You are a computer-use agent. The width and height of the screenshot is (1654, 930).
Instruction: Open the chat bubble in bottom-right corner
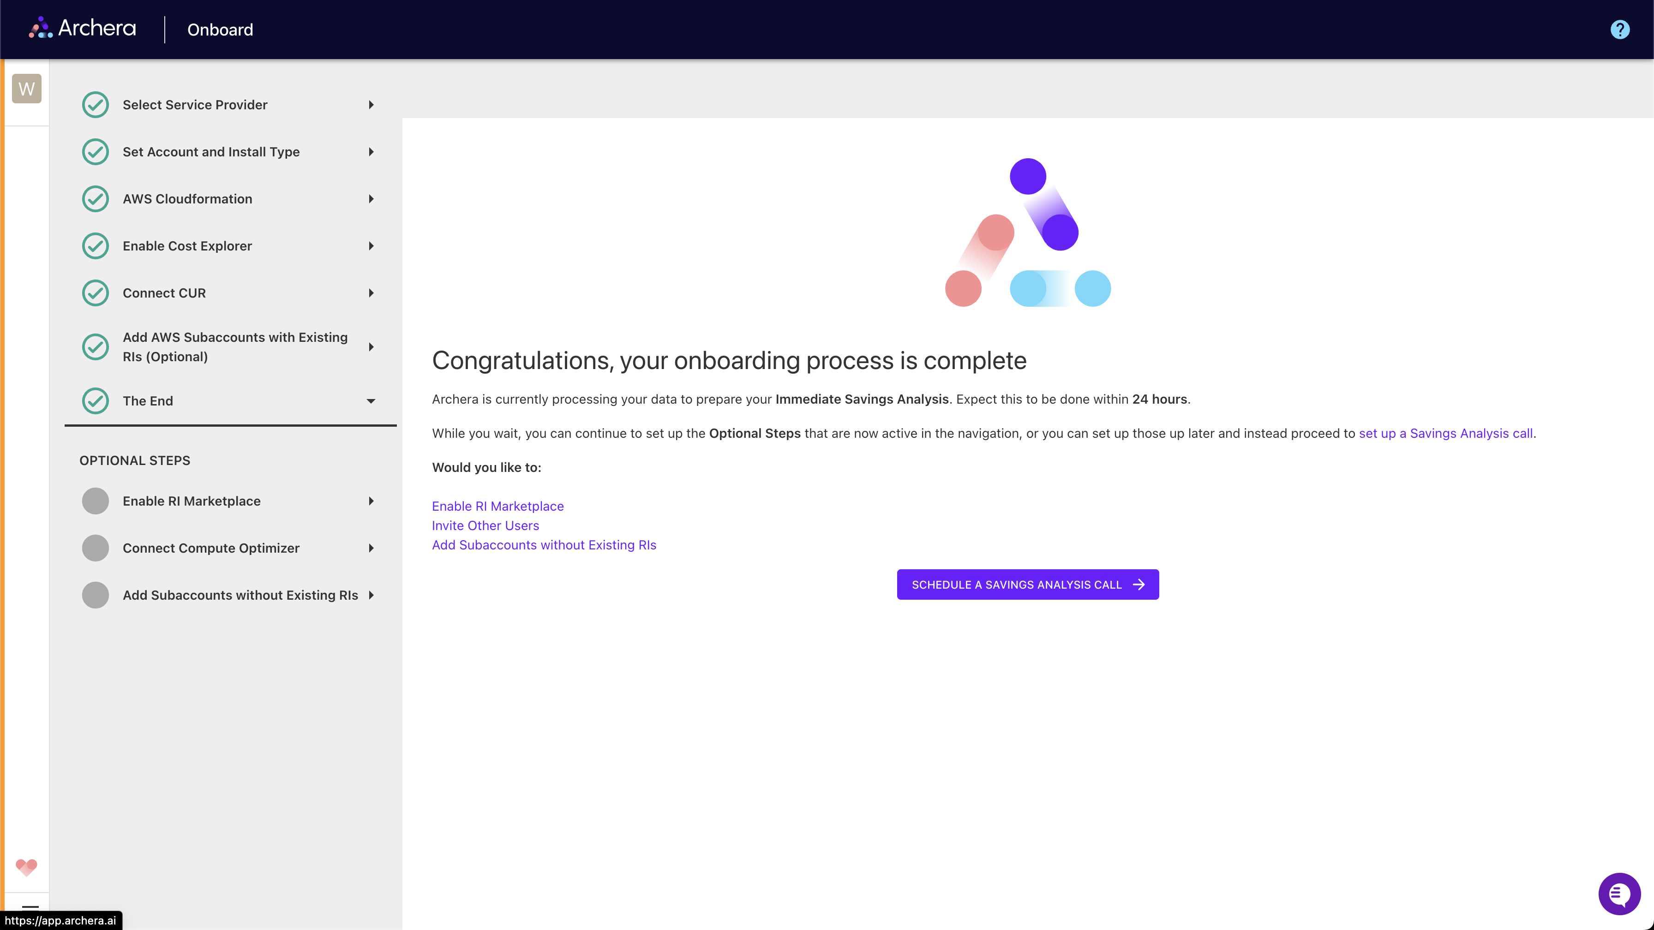tap(1619, 894)
